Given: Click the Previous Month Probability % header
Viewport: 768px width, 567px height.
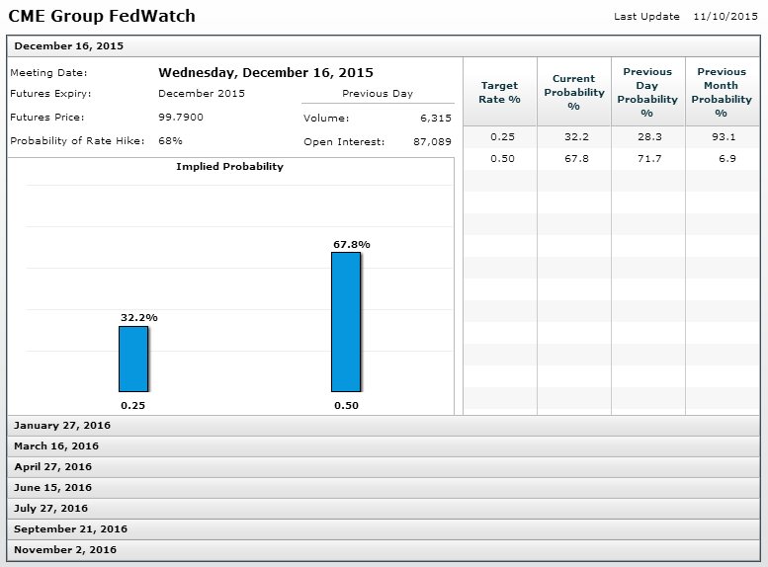Looking at the screenshot, I should coord(722,92).
